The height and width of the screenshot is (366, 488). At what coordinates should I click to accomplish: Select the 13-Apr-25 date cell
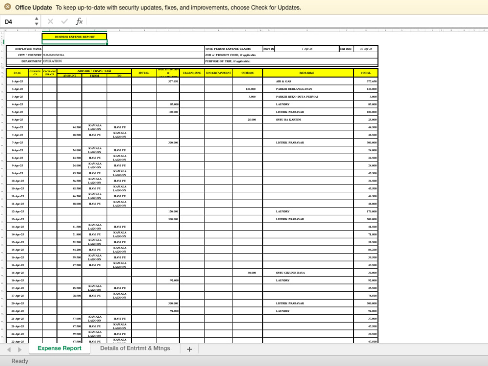pos(18,219)
